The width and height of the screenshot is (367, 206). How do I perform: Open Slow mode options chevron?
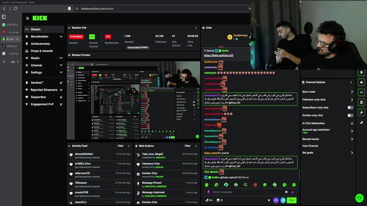tap(352, 92)
